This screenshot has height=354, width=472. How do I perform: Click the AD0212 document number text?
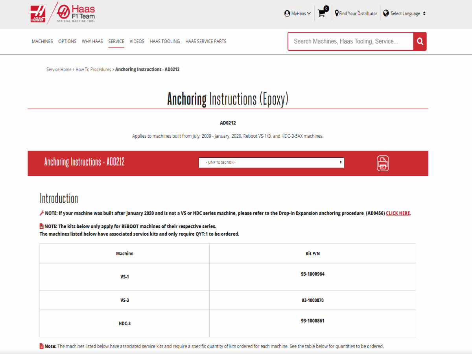[x=228, y=123]
